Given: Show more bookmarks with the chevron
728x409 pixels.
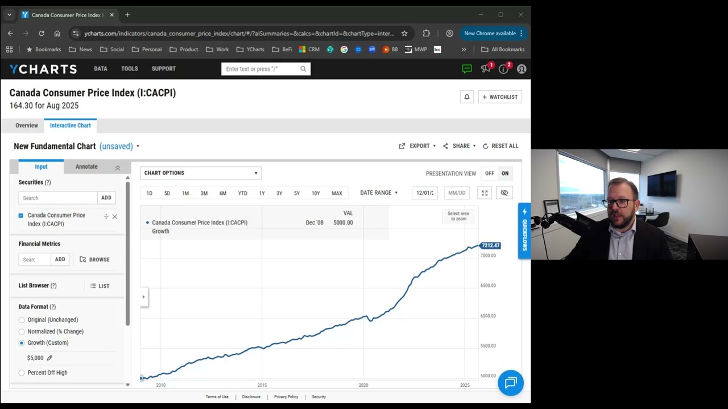Looking at the screenshot, I should [464, 49].
